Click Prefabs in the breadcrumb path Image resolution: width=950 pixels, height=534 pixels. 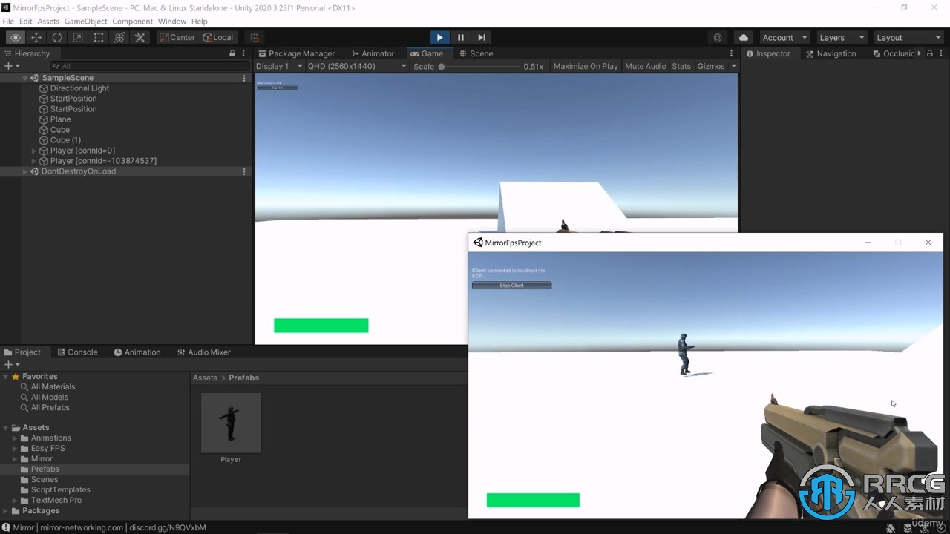coord(243,378)
